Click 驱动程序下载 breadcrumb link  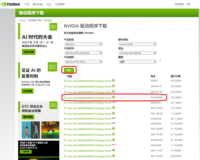35,20
